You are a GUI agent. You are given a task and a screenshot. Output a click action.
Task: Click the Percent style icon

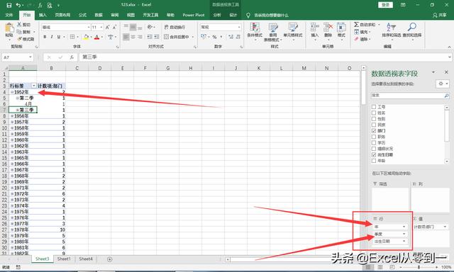[214, 37]
